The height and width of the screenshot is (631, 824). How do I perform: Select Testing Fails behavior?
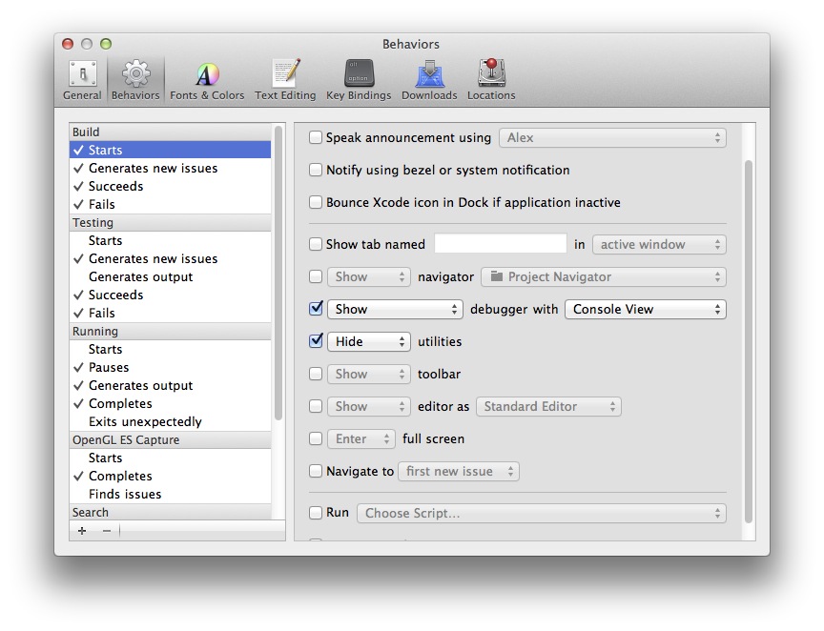(x=171, y=314)
